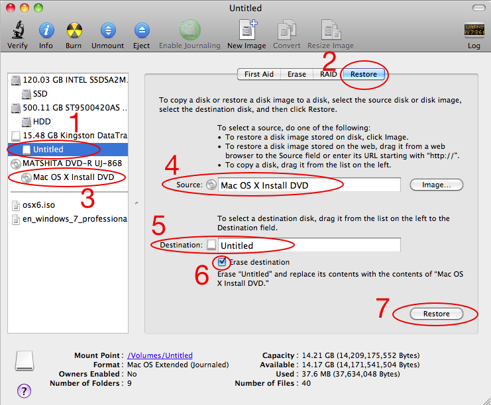Click the Image... button
Screen dimensions: 491x405
point(437,185)
